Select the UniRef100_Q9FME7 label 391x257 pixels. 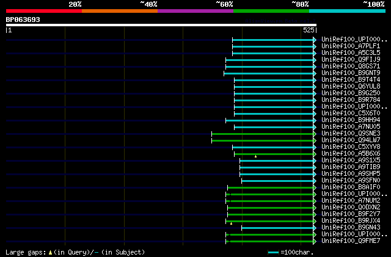tap(351, 241)
